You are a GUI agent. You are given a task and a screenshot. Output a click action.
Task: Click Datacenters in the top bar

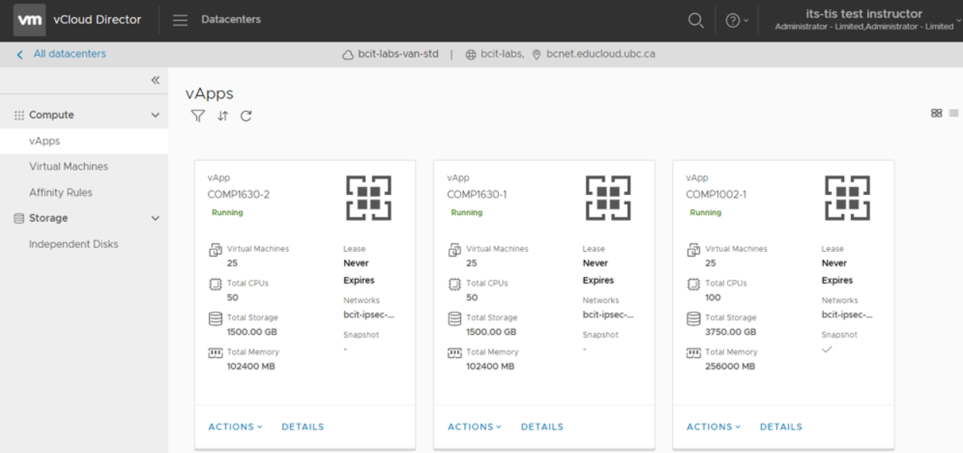(231, 19)
